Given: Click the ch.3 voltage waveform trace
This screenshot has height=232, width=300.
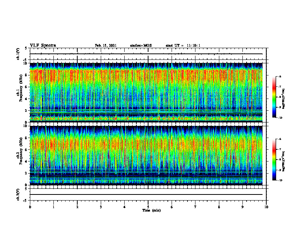Looking at the screenshot, I should coord(146,194).
